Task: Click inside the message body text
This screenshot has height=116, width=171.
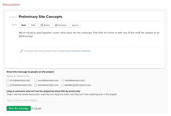Action: (x=89, y=35)
